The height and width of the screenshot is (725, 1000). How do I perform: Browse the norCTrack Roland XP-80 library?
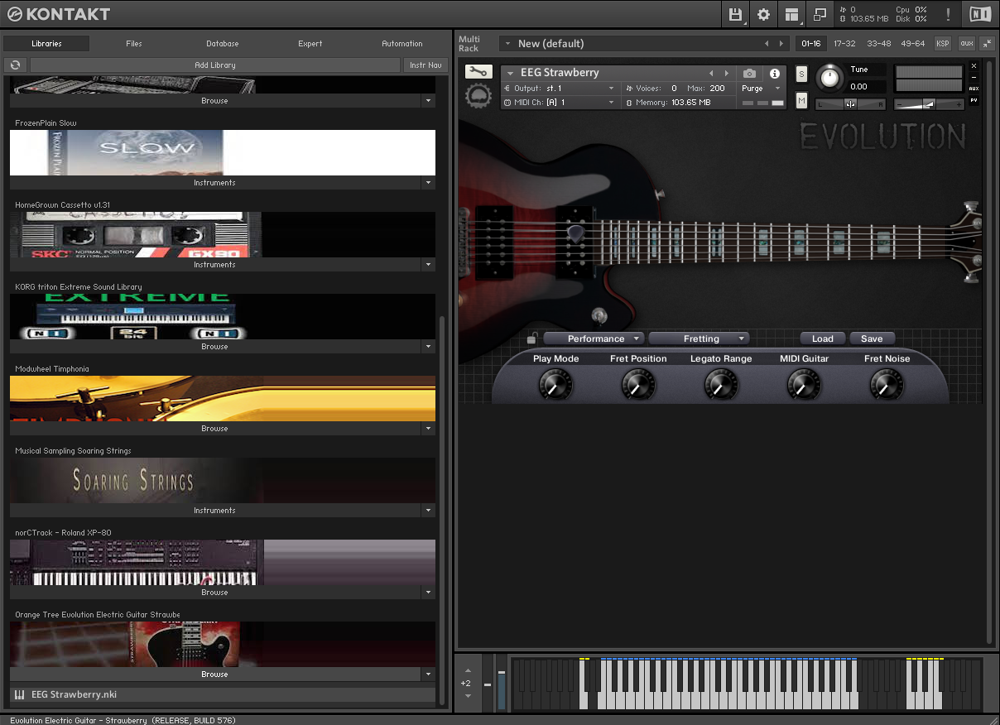click(214, 593)
